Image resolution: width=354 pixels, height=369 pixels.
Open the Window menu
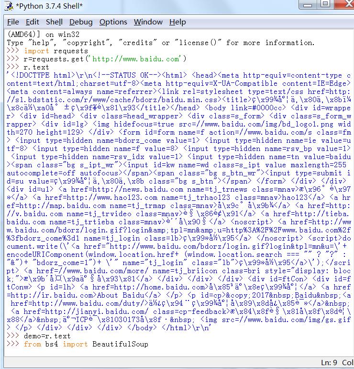(x=148, y=22)
